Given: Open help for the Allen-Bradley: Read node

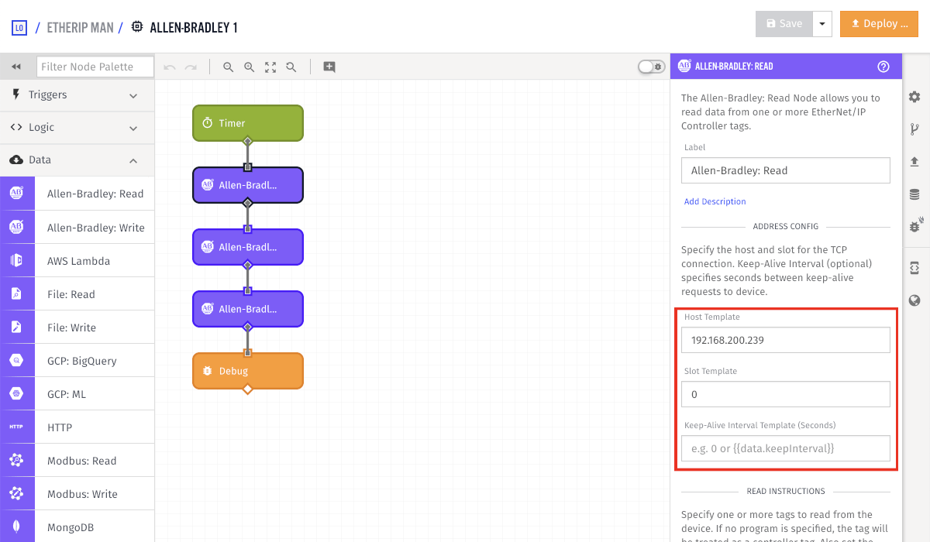Looking at the screenshot, I should [883, 67].
